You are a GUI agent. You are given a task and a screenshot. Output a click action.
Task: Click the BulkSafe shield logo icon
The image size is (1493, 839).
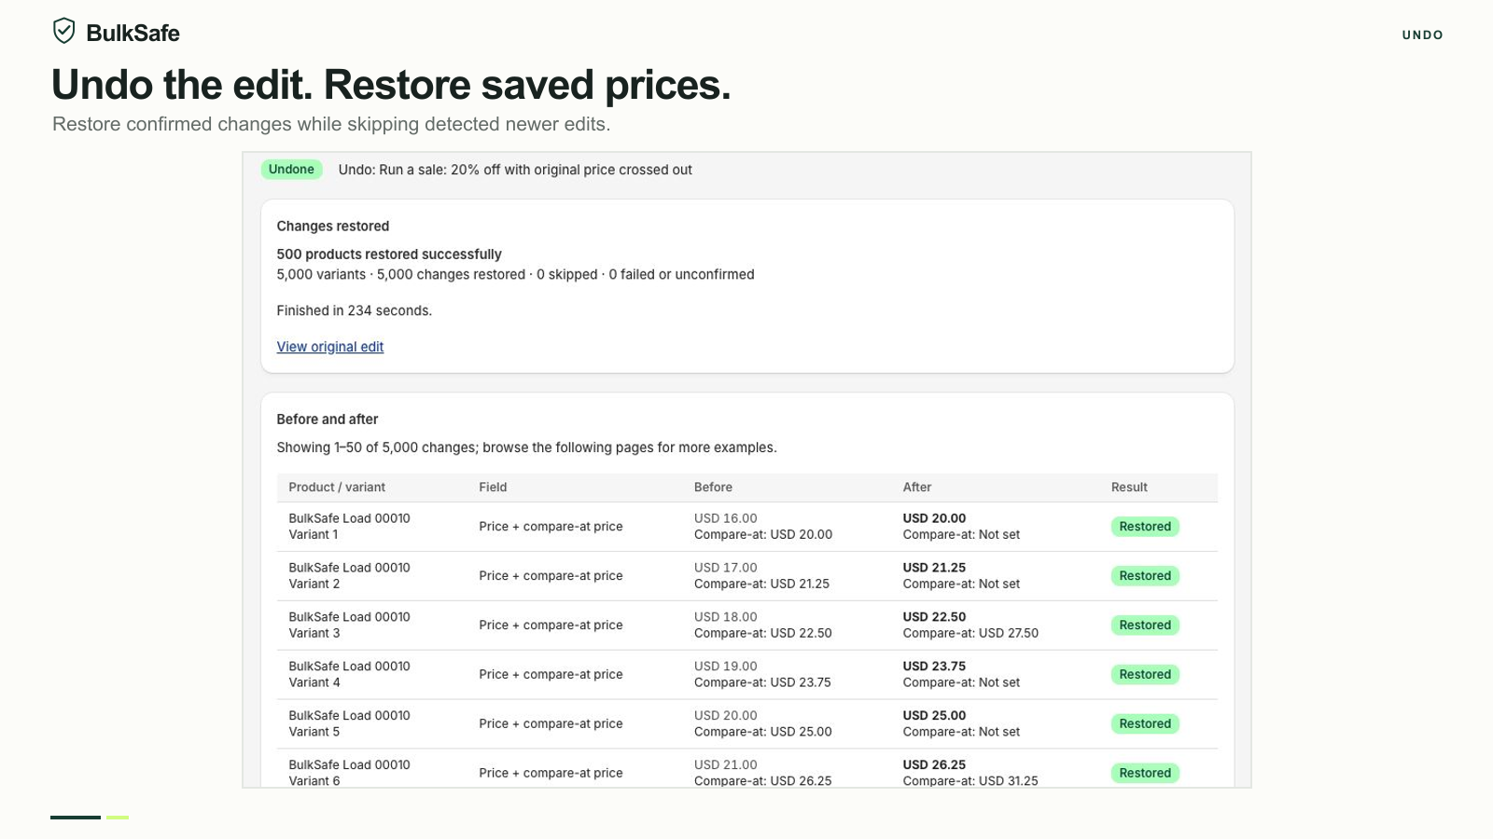(x=63, y=31)
